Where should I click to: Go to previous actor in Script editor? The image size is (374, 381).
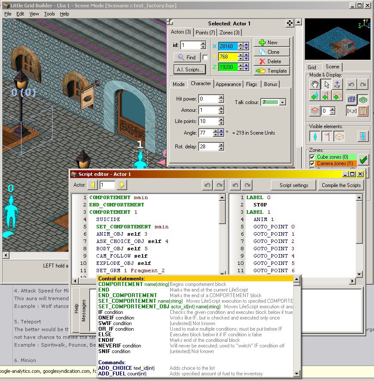93,185
